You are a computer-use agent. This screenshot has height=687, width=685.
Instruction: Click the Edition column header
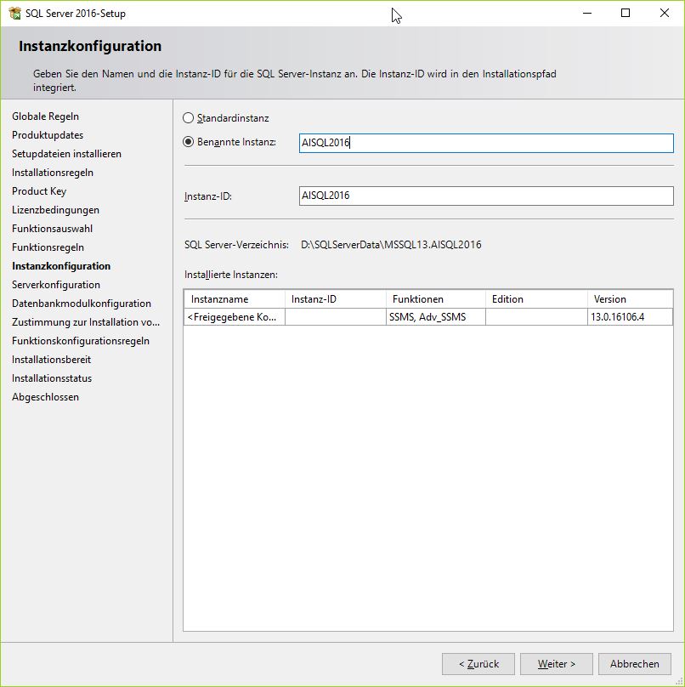pos(536,299)
